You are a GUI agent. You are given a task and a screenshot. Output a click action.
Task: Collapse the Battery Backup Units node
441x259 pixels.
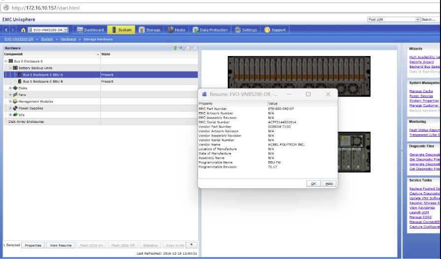10,68
